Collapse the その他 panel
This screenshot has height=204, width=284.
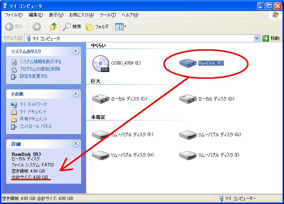pos(76,94)
